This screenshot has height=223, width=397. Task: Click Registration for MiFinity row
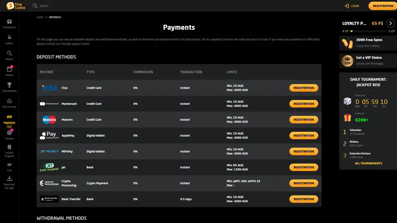(304, 152)
